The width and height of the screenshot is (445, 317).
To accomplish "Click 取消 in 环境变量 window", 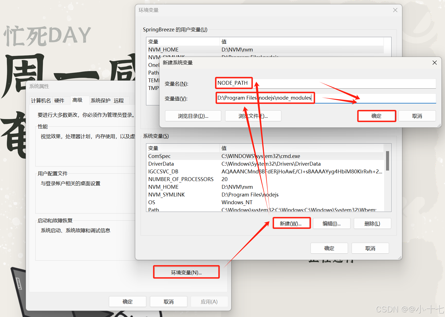I will coord(370,248).
